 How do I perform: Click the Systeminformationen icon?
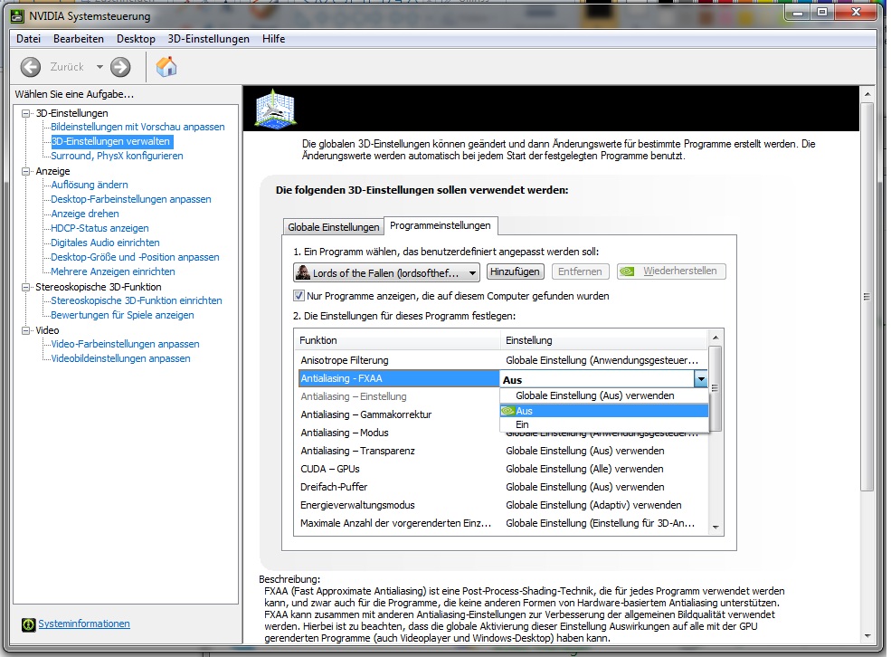(x=28, y=624)
